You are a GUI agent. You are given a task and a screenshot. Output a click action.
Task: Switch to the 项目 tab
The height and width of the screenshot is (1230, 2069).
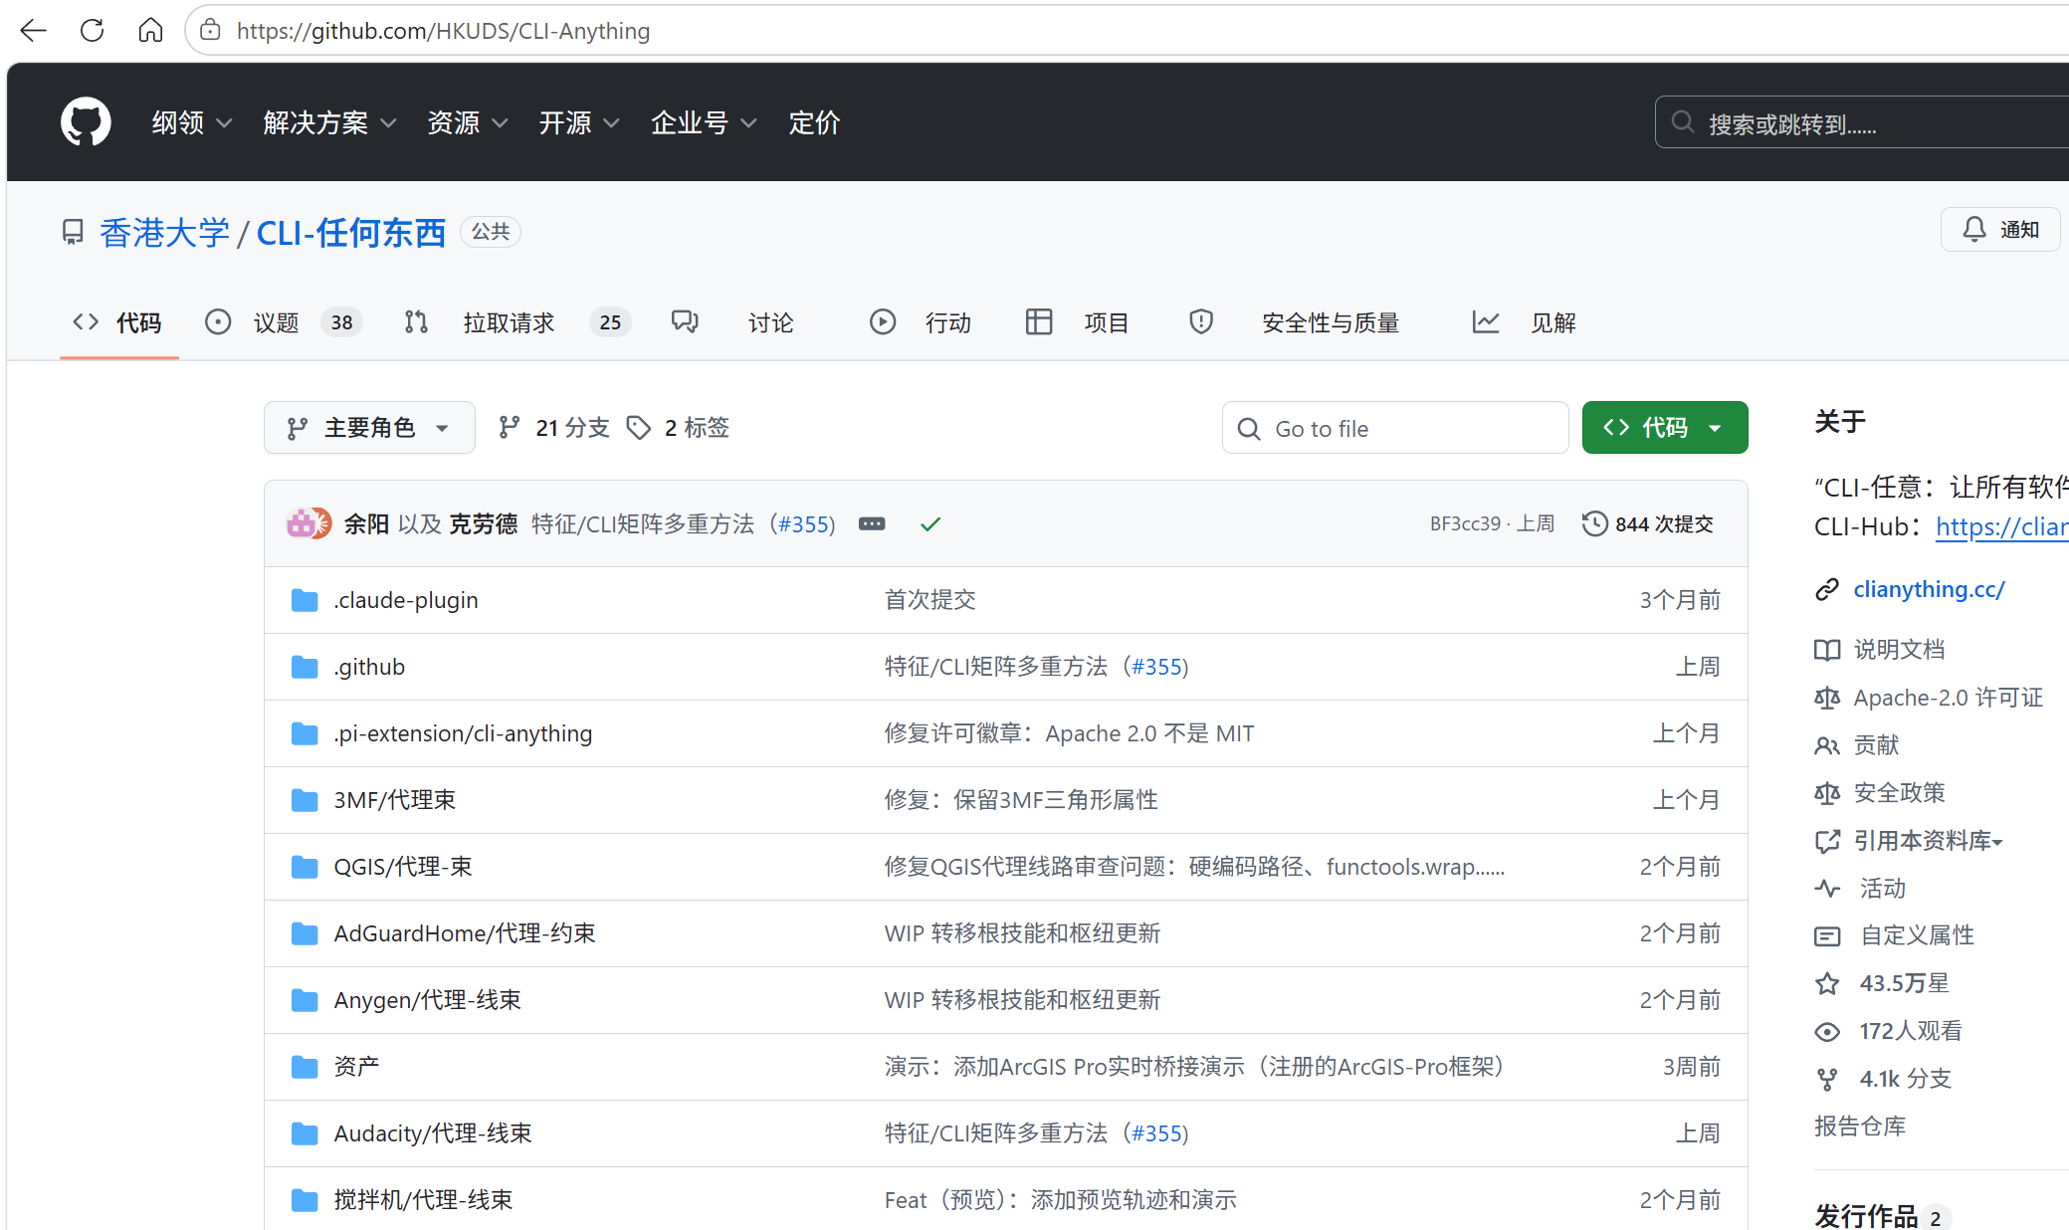coord(1078,322)
